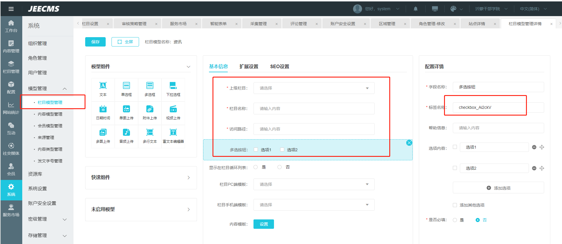Image resolution: width=562 pixels, height=244 pixels.
Task: Open the notification bell in header
Action: click(x=416, y=9)
